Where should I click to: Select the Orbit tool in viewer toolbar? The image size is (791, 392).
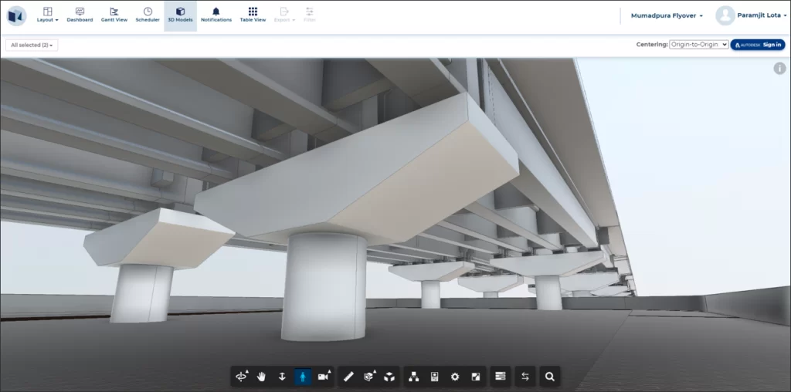242,377
